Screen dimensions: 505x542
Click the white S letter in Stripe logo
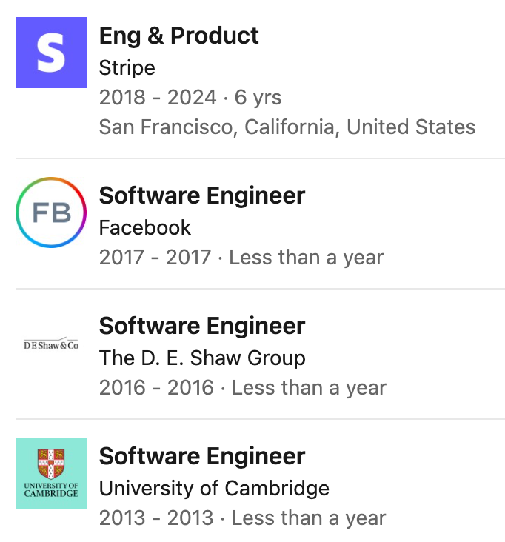point(51,53)
